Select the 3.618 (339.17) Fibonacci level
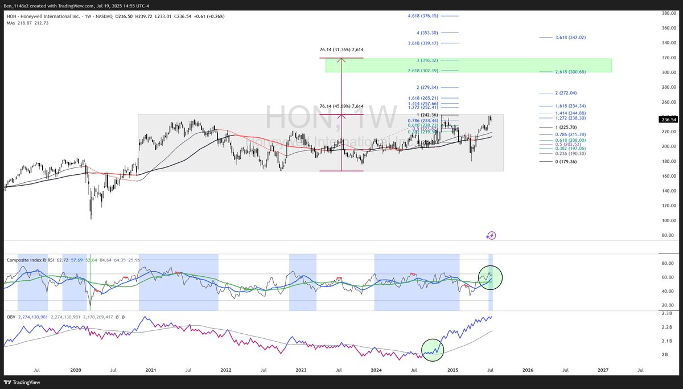The height and width of the screenshot is (389, 683). 422,43
